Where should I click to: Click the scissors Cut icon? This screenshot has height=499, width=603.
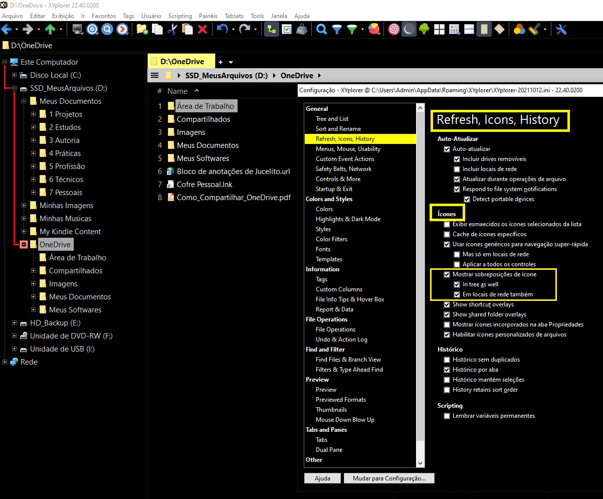point(172,29)
